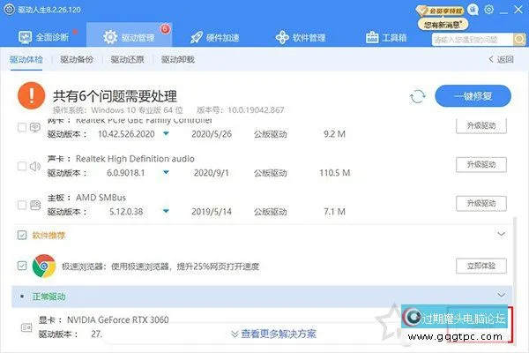Screen dimensions: 529x353
Task: Click 一键修复 button
Action: pos(473,96)
